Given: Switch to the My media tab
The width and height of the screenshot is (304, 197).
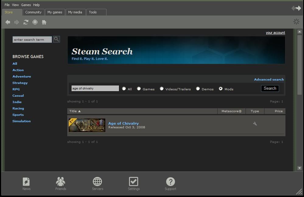Looking at the screenshot, I should tap(75, 12).
